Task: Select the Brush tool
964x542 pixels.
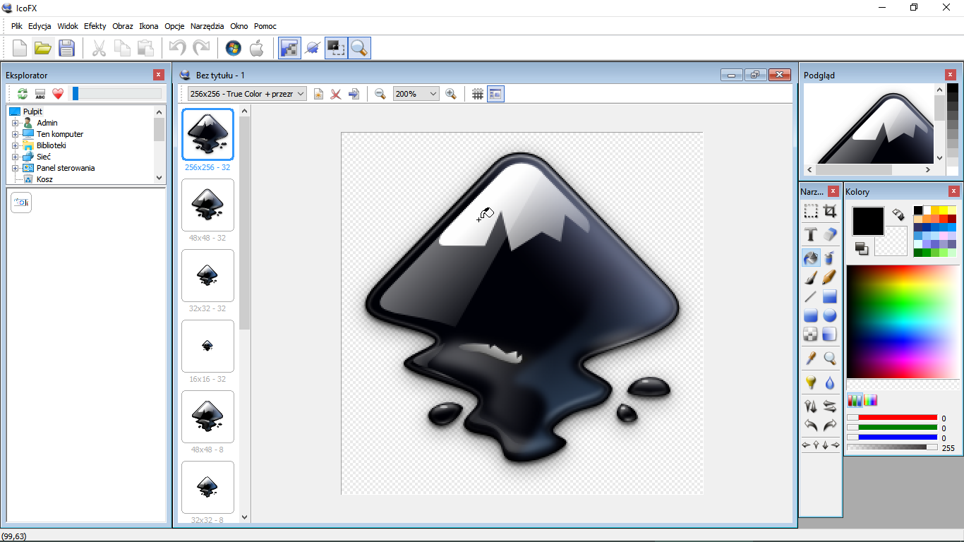Action: click(811, 277)
